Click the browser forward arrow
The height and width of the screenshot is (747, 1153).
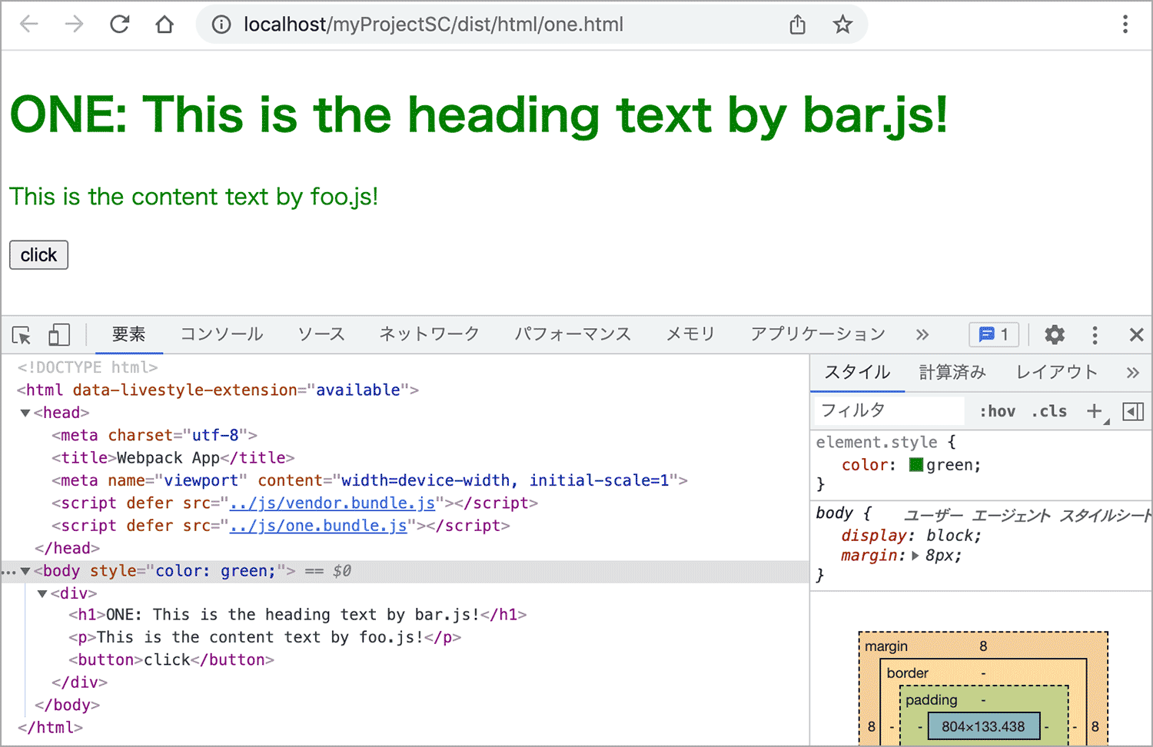pos(74,25)
